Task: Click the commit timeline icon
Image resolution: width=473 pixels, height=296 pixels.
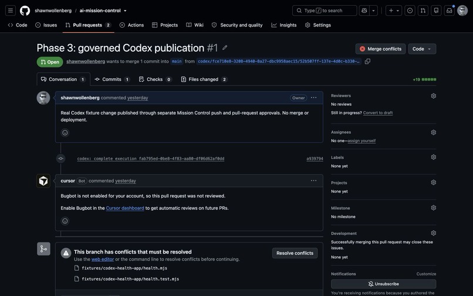Action: [60, 158]
